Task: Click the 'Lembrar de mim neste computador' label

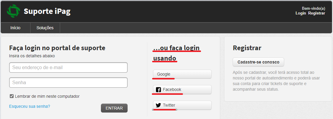Action: point(47,96)
